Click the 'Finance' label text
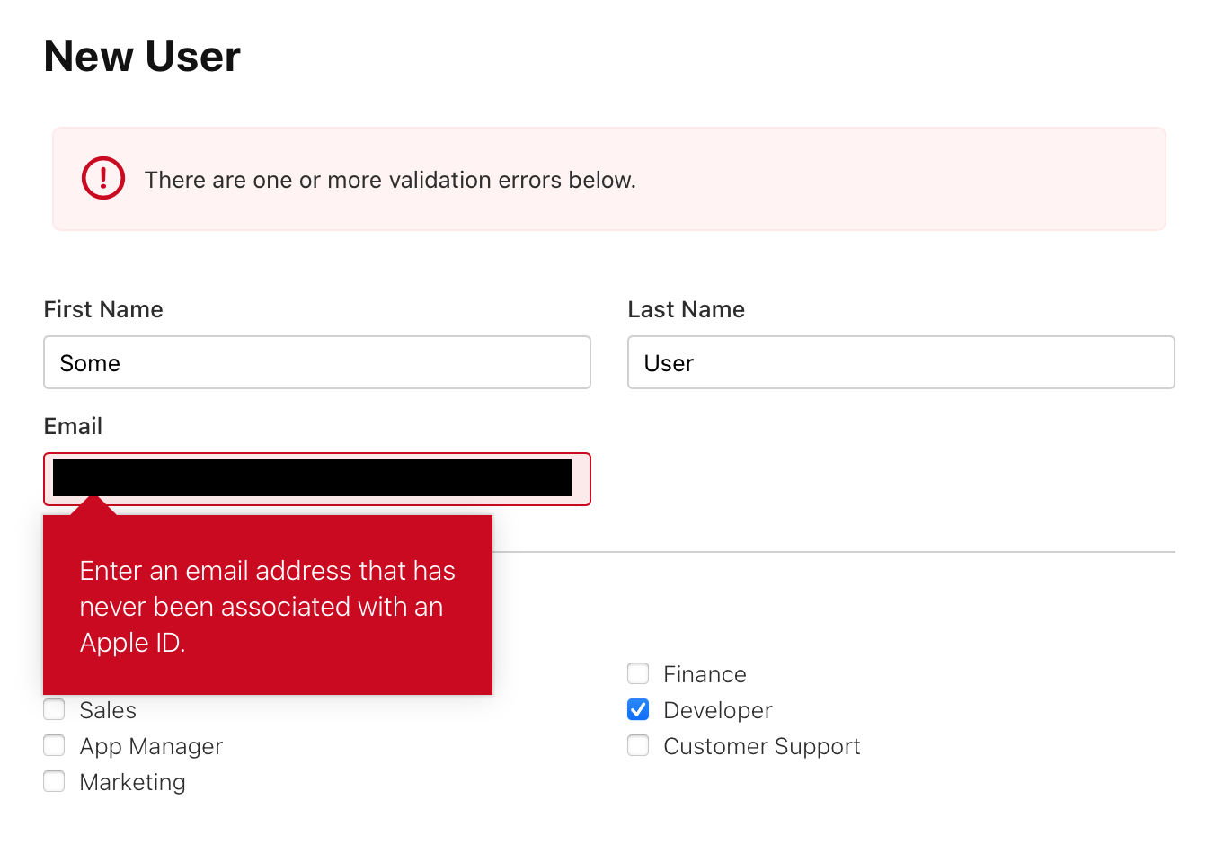The width and height of the screenshot is (1215, 845). pyautogui.click(x=705, y=674)
